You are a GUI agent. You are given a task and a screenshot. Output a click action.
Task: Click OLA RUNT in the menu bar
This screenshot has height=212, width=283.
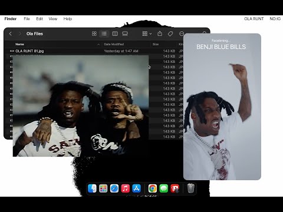coord(254,19)
